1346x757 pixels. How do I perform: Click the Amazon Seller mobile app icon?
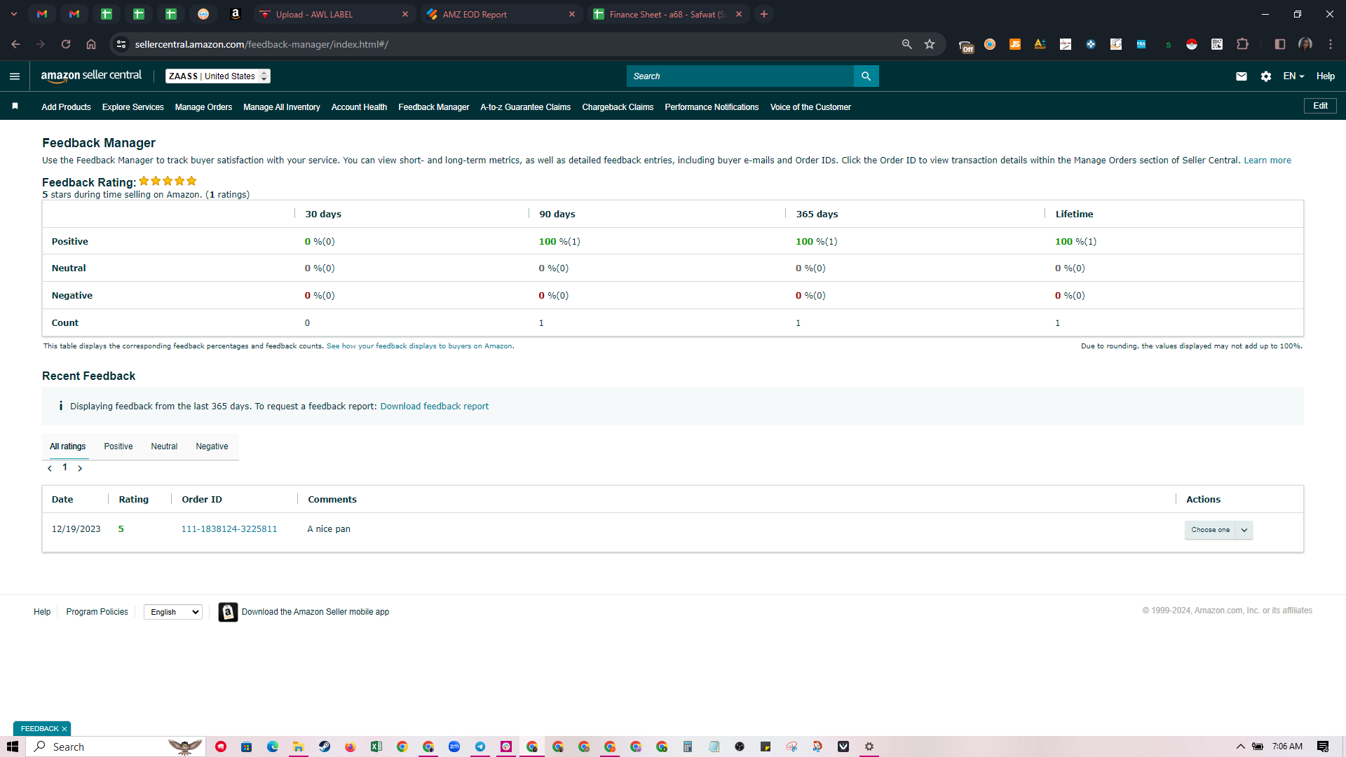pos(228,612)
